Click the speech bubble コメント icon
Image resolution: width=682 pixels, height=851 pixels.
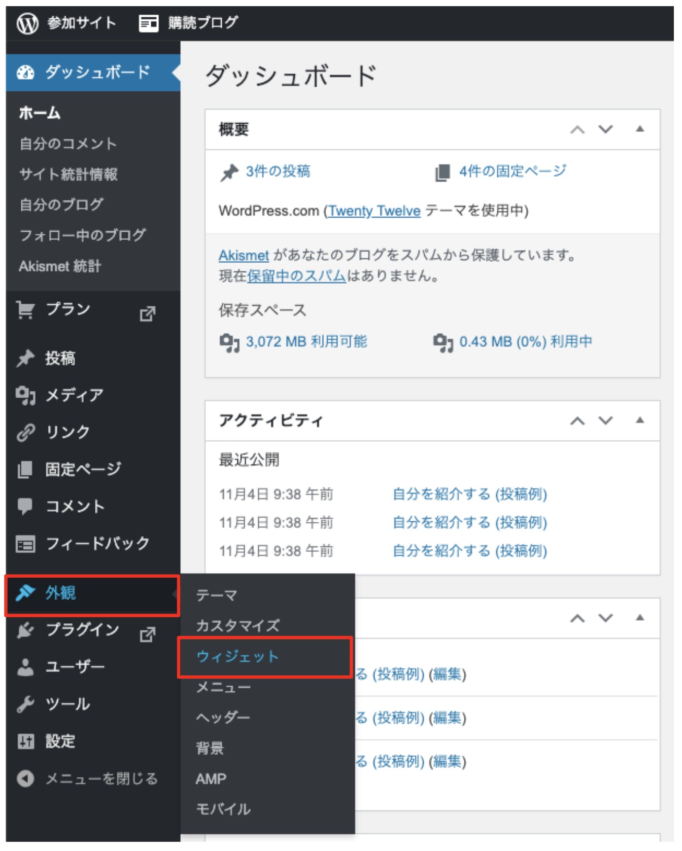pyautogui.click(x=25, y=506)
